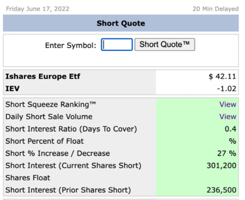Click the $ 42.11 price value
This screenshot has width=245, height=200.
222,76
